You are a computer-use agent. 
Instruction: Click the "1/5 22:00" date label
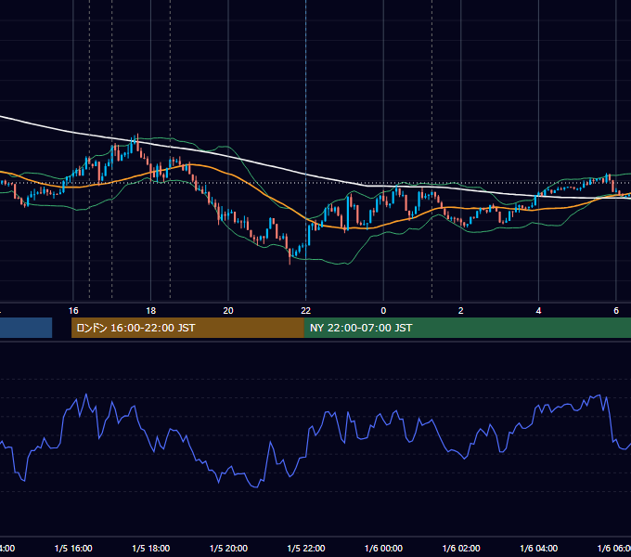[306, 548]
